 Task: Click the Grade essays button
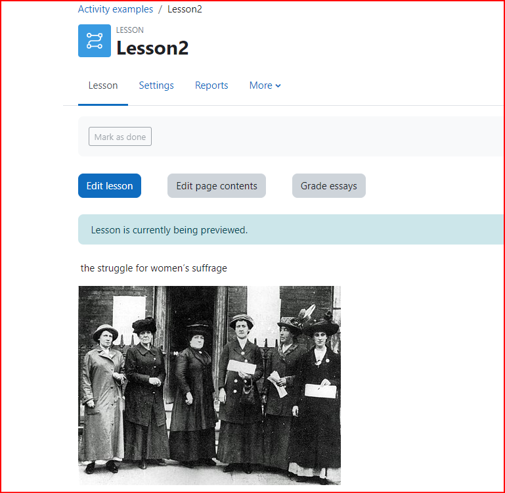(x=329, y=186)
